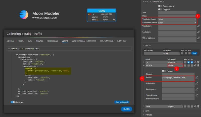Screen dimensions: 201x117
Task: Open the traffic collection ellipsis menu
Action: click(x=114, y=11)
